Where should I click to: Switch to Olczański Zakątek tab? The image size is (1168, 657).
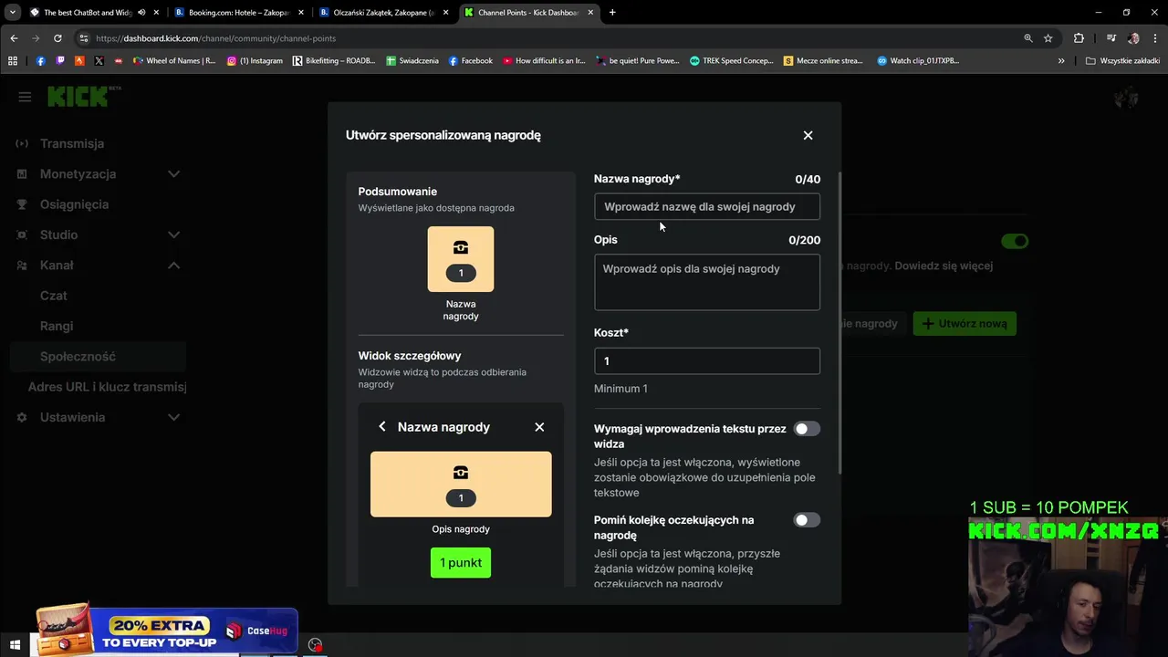[384, 12]
